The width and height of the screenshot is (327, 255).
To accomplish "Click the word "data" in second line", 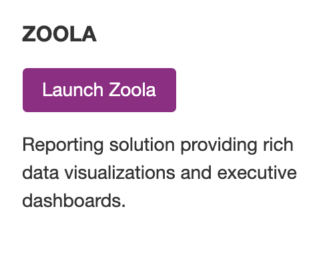I will (41, 173).
